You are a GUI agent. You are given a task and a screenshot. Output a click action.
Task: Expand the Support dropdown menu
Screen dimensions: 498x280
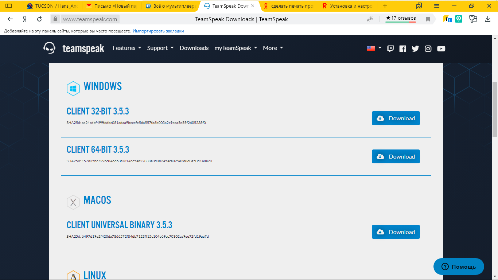(160, 48)
